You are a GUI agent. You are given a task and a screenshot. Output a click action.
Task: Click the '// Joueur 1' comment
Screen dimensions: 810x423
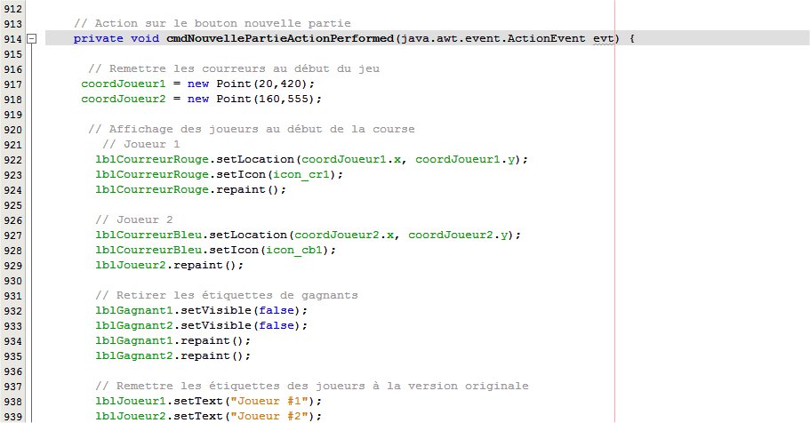tap(141, 144)
